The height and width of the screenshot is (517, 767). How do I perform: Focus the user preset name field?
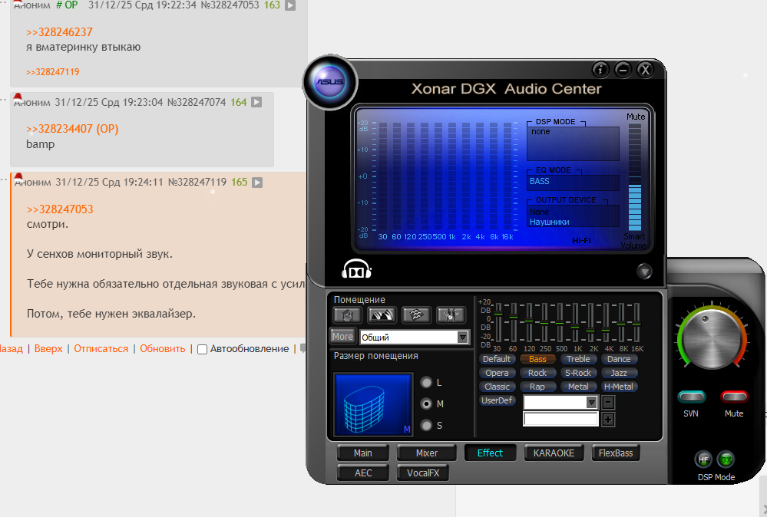(x=560, y=419)
